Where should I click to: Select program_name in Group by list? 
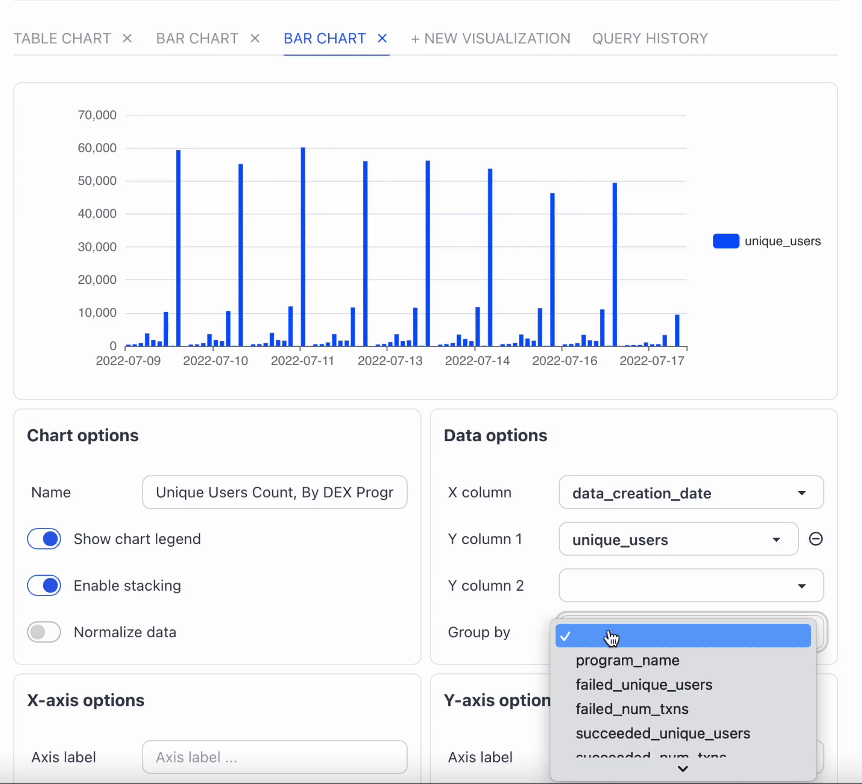(x=627, y=660)
